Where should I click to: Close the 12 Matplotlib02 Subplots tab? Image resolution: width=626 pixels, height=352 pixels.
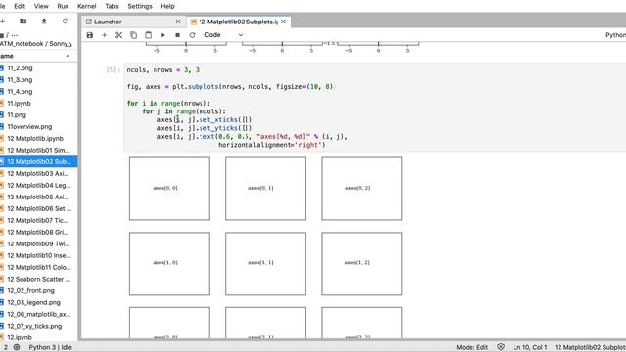[283, 22]
